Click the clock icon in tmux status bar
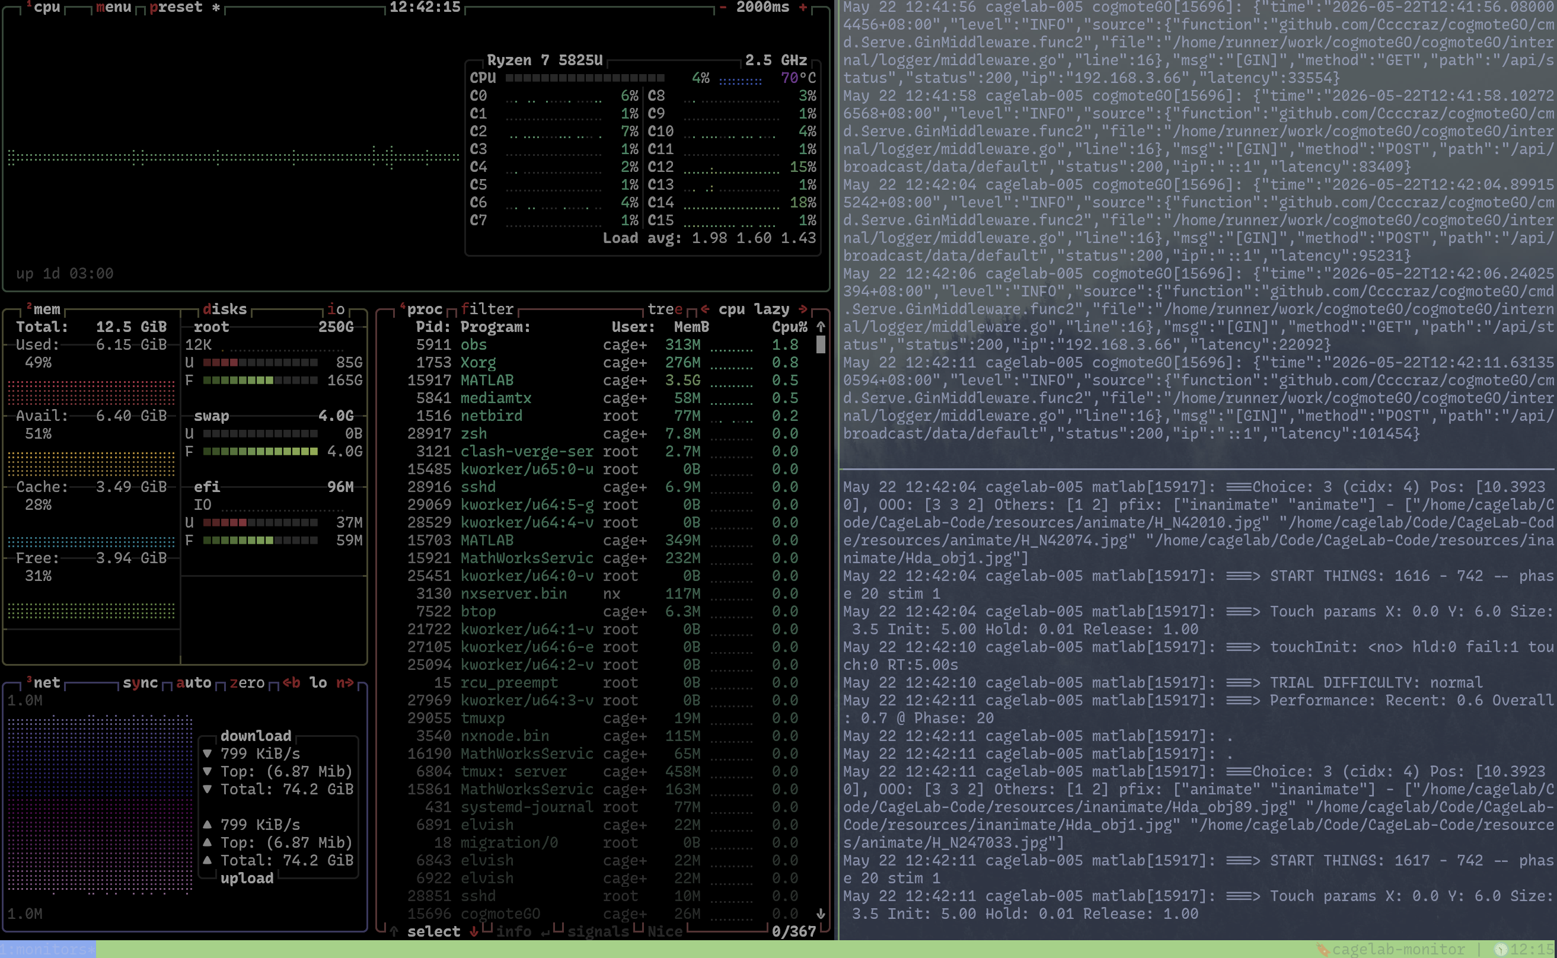Screen dimensions: 1557x958 click(x=1501, y=949)
